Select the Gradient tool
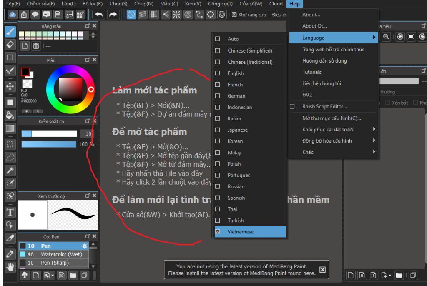Viewport: 427px width, 286px height. click(x=10, y=128)
